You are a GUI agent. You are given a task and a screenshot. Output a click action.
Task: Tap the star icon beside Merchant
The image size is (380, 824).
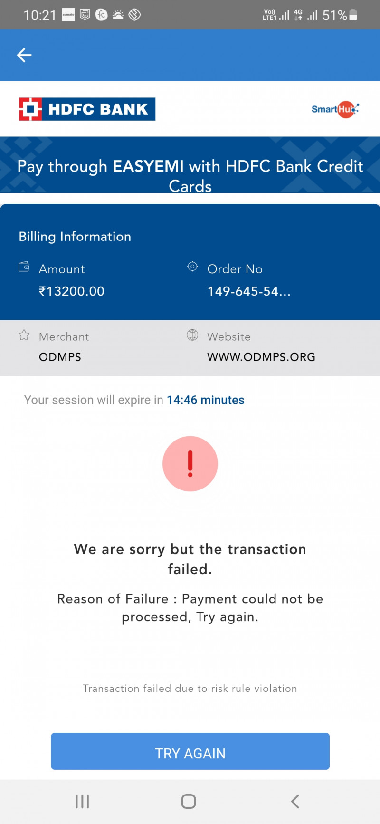pos(24,335)
